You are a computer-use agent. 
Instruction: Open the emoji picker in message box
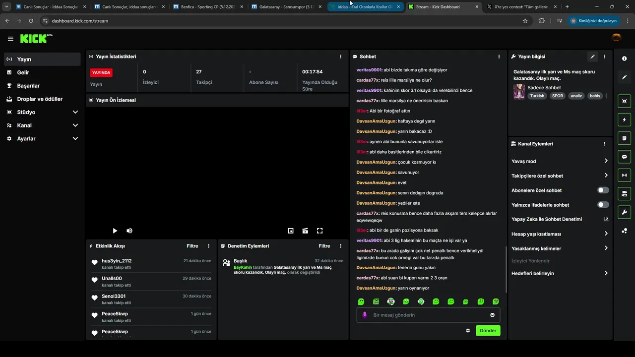tap(492, 315)
